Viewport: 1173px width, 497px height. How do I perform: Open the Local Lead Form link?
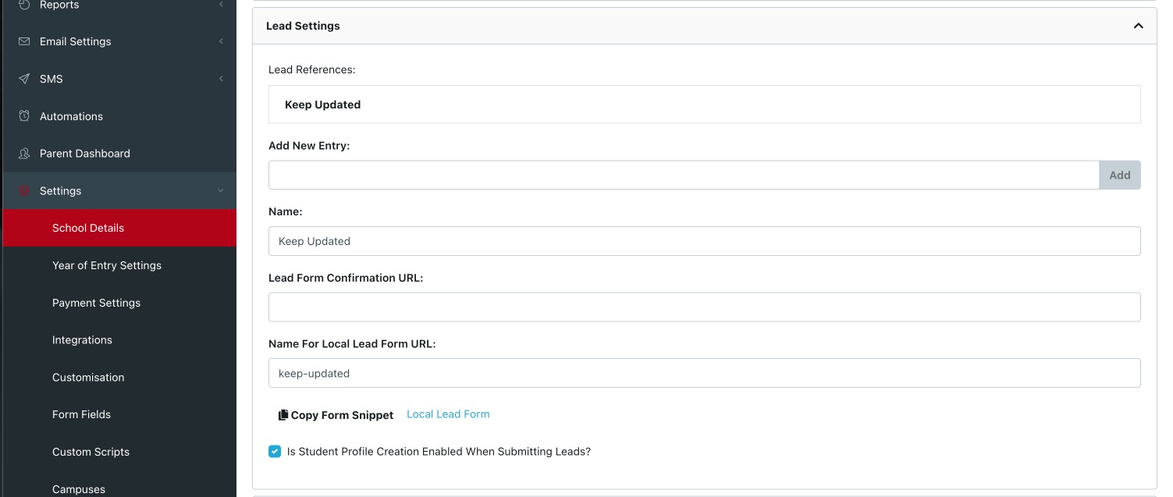point(448,414)
